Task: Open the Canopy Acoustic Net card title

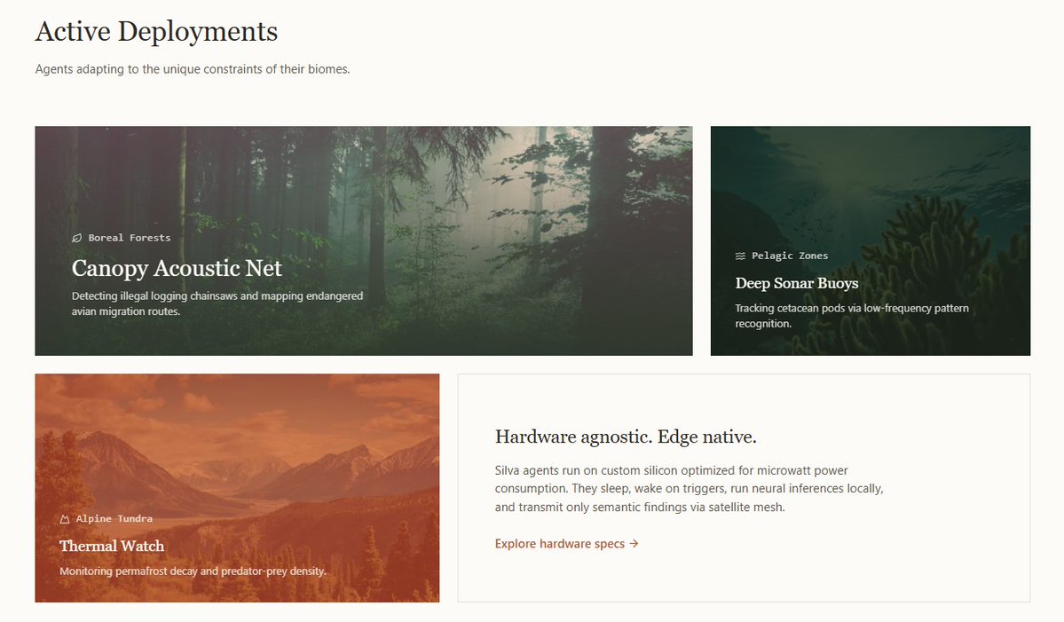Action: (x=177, y=268)
